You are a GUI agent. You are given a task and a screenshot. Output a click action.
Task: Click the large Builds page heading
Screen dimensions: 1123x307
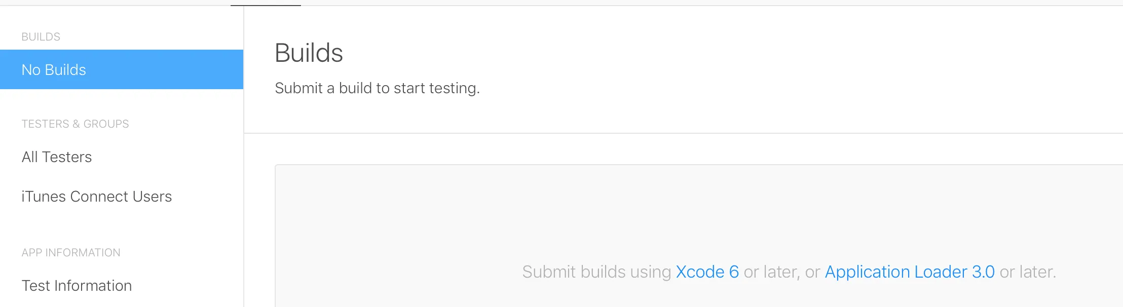coord(309,53)
